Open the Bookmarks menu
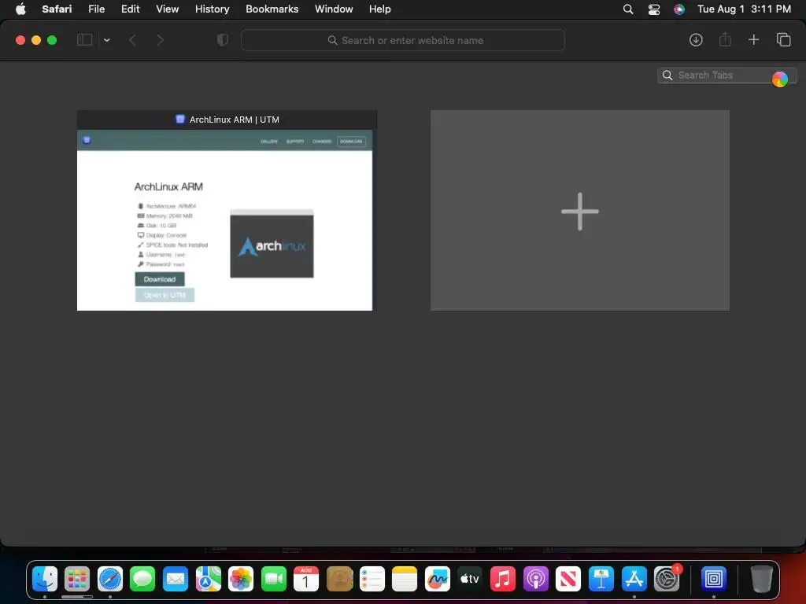The width and height of the screenshot is (806, 604). 272,9
